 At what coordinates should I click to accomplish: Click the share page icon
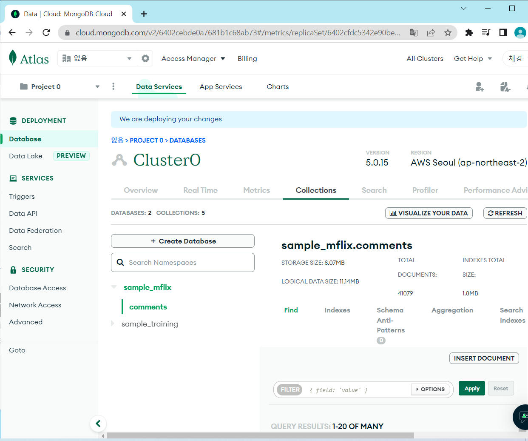[431, 33]
